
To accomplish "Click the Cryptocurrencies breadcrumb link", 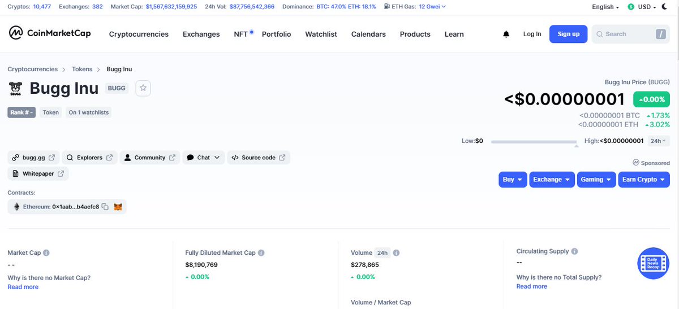I will click(x=33, y=69).
